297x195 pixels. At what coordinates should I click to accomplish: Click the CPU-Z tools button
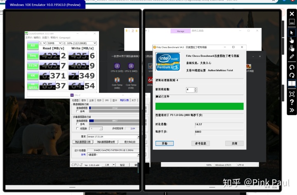pos(107,165)
